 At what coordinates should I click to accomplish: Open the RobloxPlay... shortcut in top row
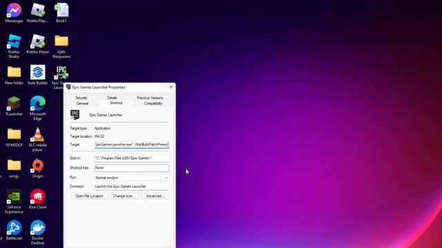point(37,12)
